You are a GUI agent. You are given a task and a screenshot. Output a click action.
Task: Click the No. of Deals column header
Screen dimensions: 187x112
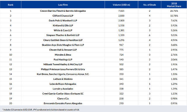coord(150,5)
